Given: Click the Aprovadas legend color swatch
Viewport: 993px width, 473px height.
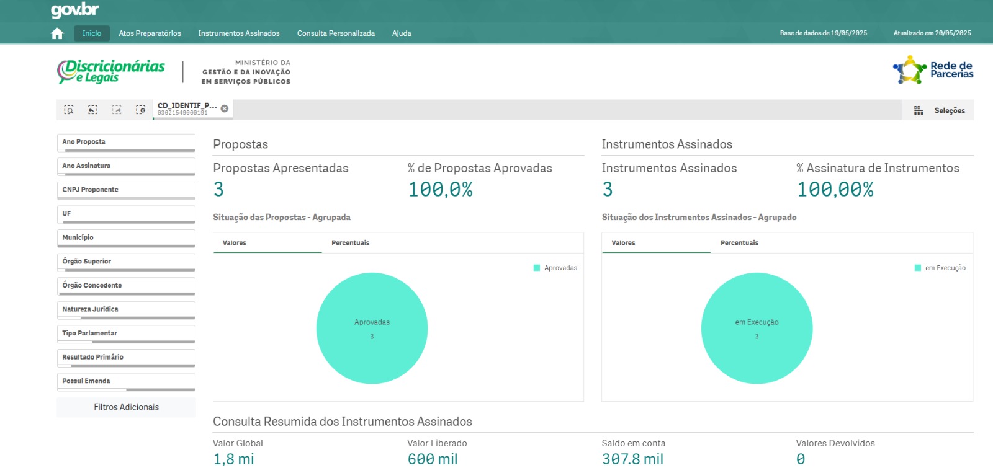Looking at the screenshot, I should [537, 268].
